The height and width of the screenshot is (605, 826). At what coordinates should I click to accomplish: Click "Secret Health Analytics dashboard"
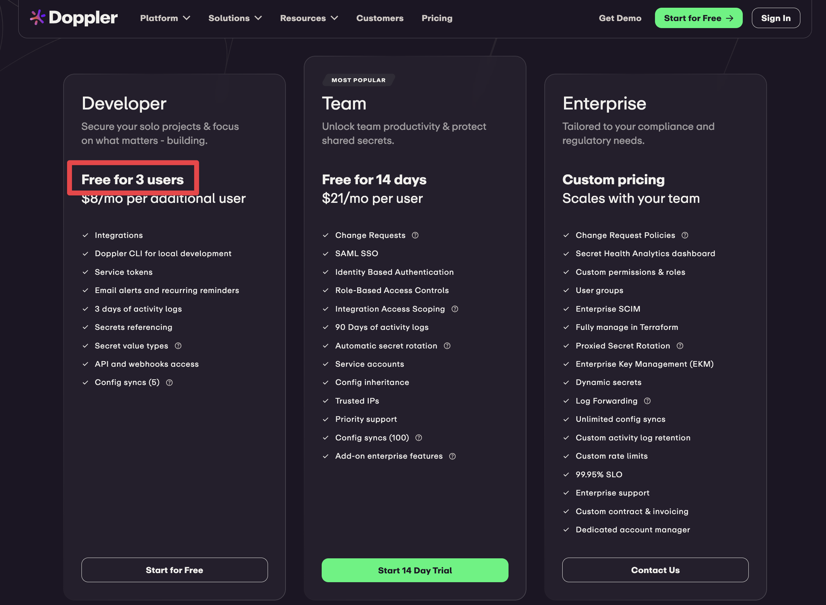(x=645, y=253)
